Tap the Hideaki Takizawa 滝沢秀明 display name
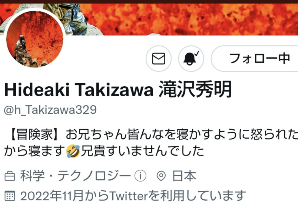 [118, 89]
